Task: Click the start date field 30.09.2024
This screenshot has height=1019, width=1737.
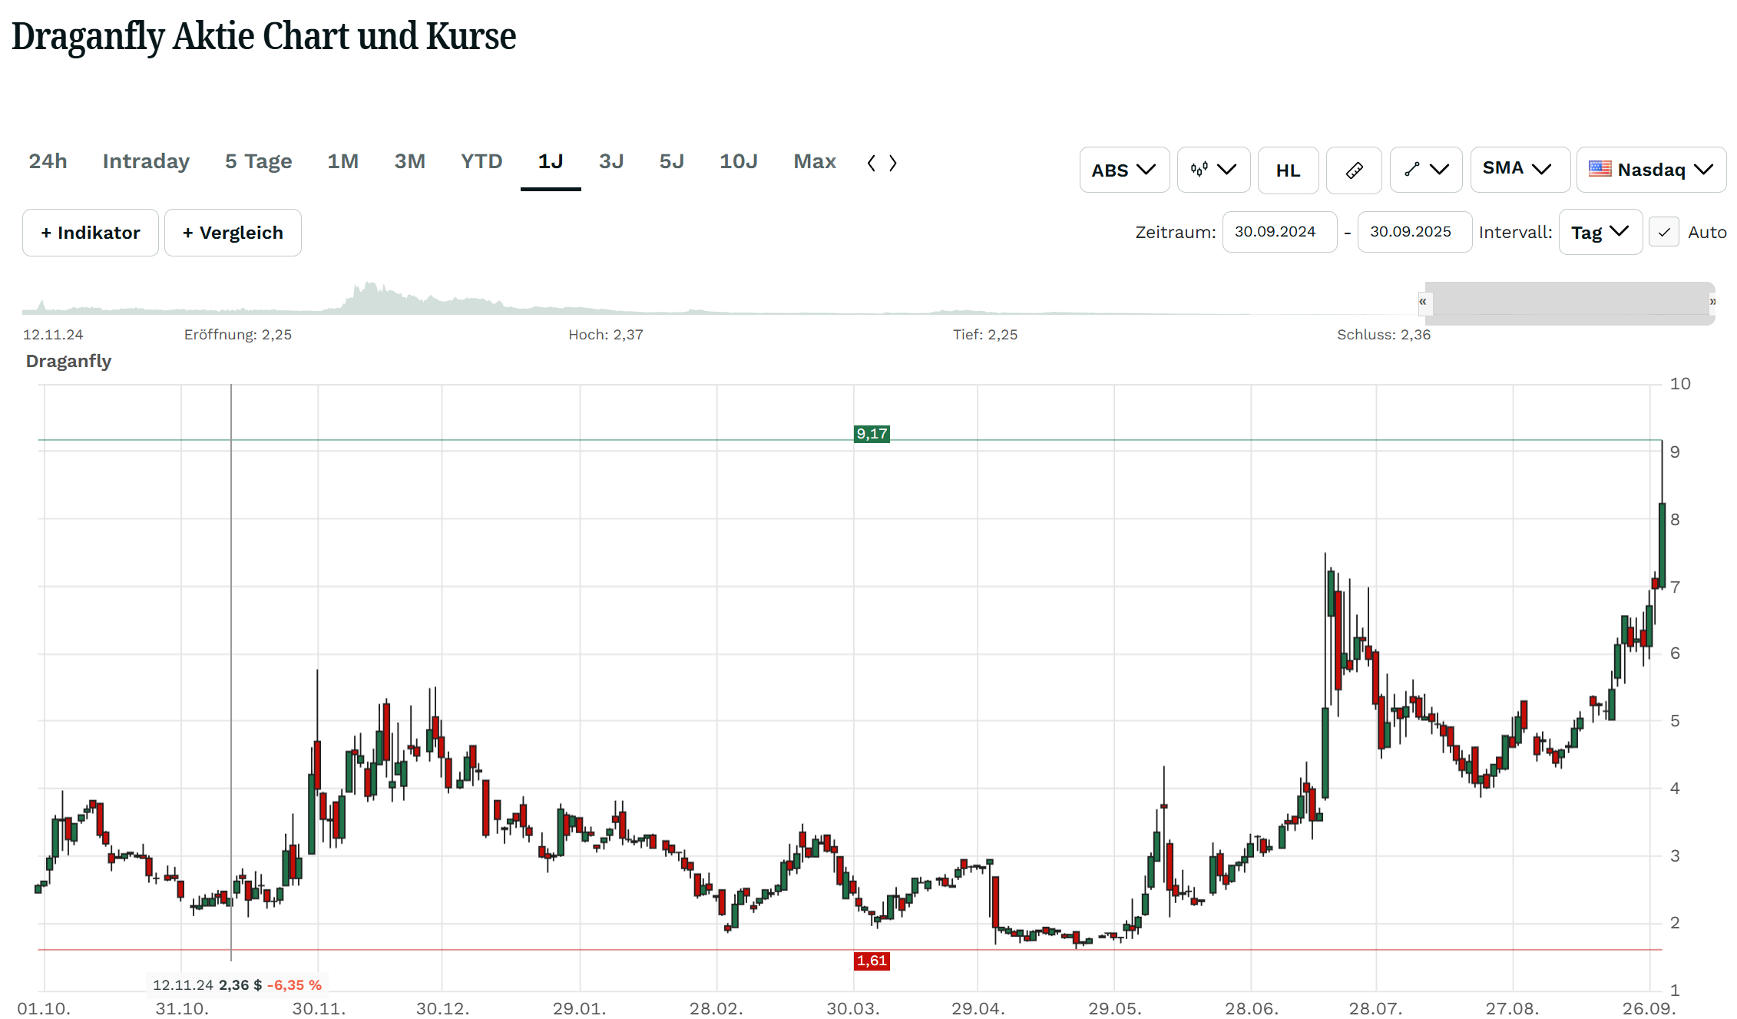Action: [x=1279, y=232]
